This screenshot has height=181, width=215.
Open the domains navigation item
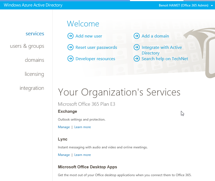click(x=34, y=60)
